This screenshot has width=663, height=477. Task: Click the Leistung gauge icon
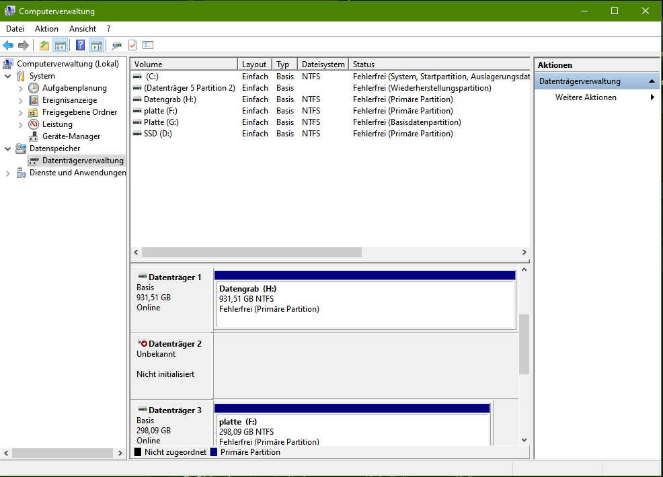[x=34, y=124]
